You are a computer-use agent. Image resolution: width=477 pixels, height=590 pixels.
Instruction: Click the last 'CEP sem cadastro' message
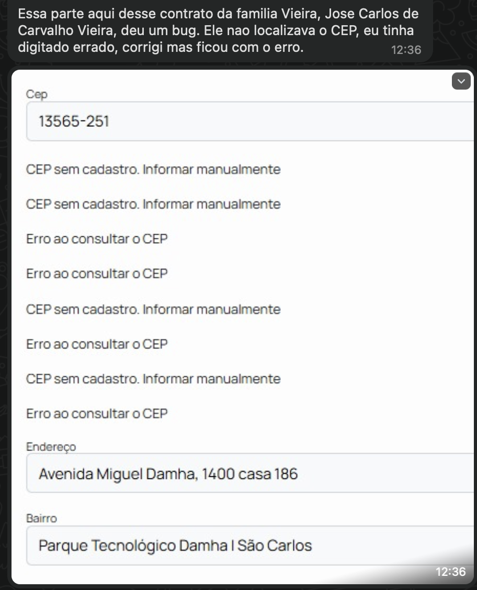[153, 379]
